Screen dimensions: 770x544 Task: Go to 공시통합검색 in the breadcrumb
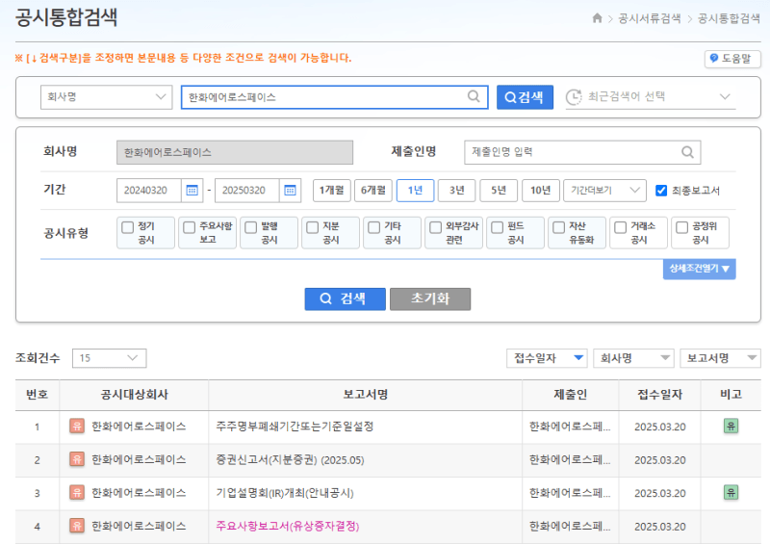(x=729, y=18)
